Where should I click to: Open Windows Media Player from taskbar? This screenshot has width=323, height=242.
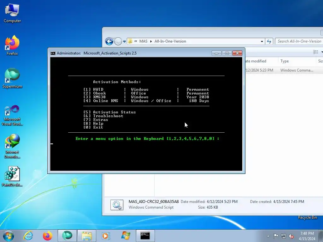click(x=106, y=236)
